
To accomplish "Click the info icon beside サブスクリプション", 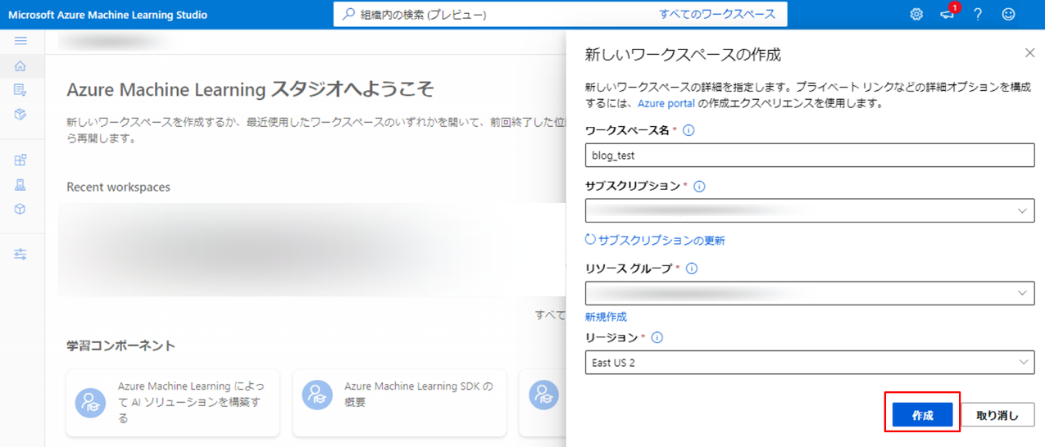I will pyautogui.click(x=699, y=186).
